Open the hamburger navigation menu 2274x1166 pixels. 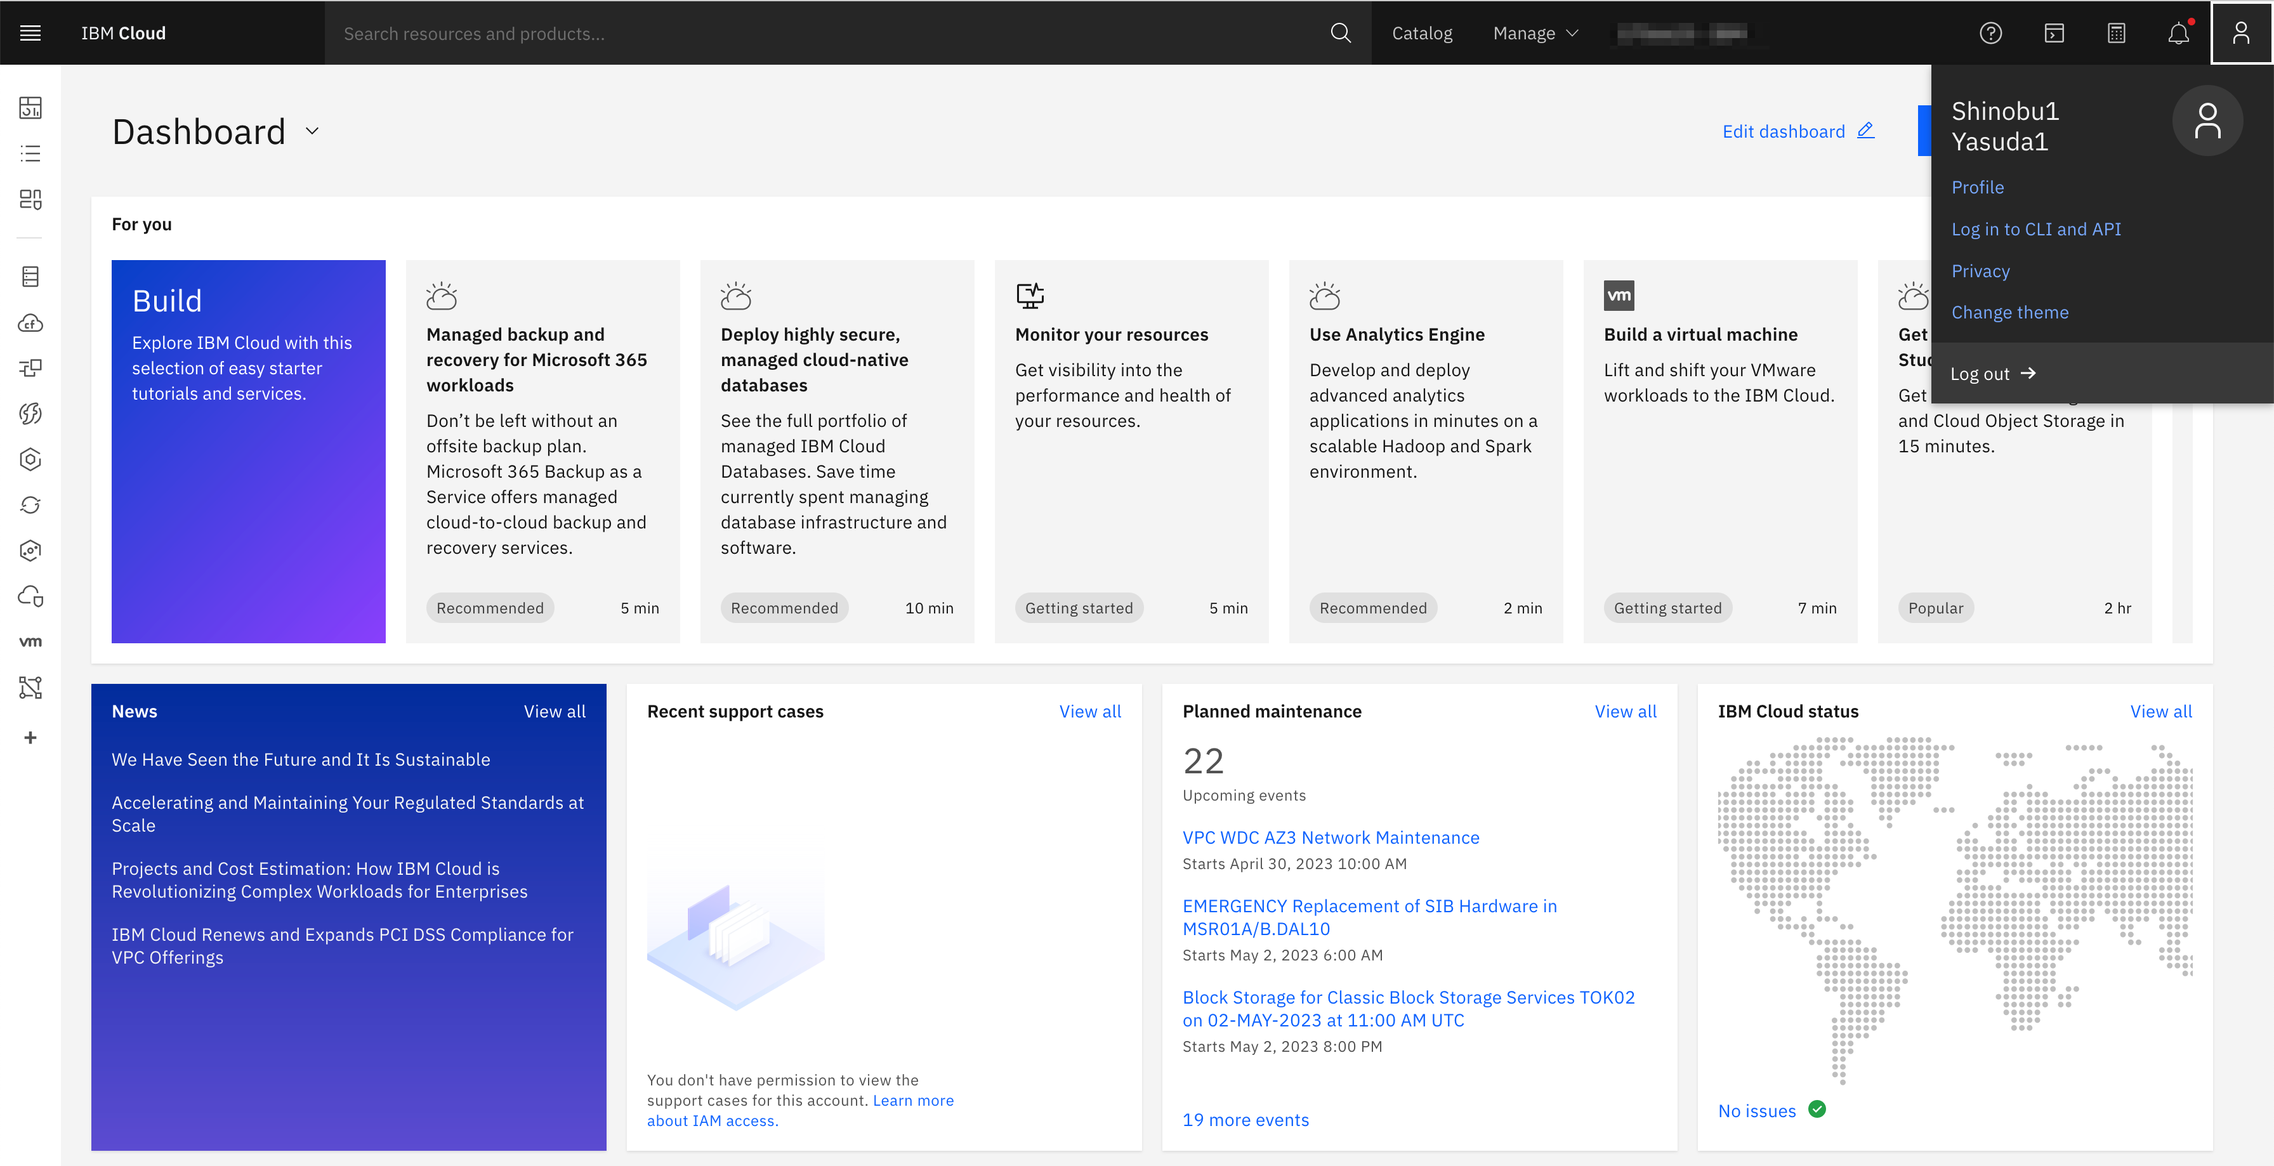pyautogui.click(x=30, y=32)
